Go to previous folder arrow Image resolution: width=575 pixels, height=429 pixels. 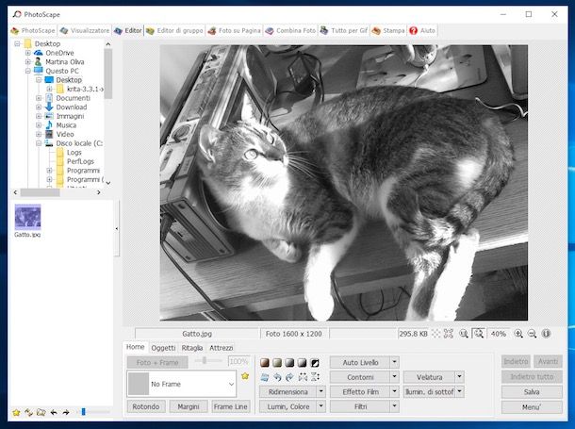[x=54, y=413]
